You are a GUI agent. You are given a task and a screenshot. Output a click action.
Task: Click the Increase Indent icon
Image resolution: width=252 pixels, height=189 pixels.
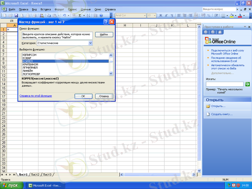coord(216,15)
